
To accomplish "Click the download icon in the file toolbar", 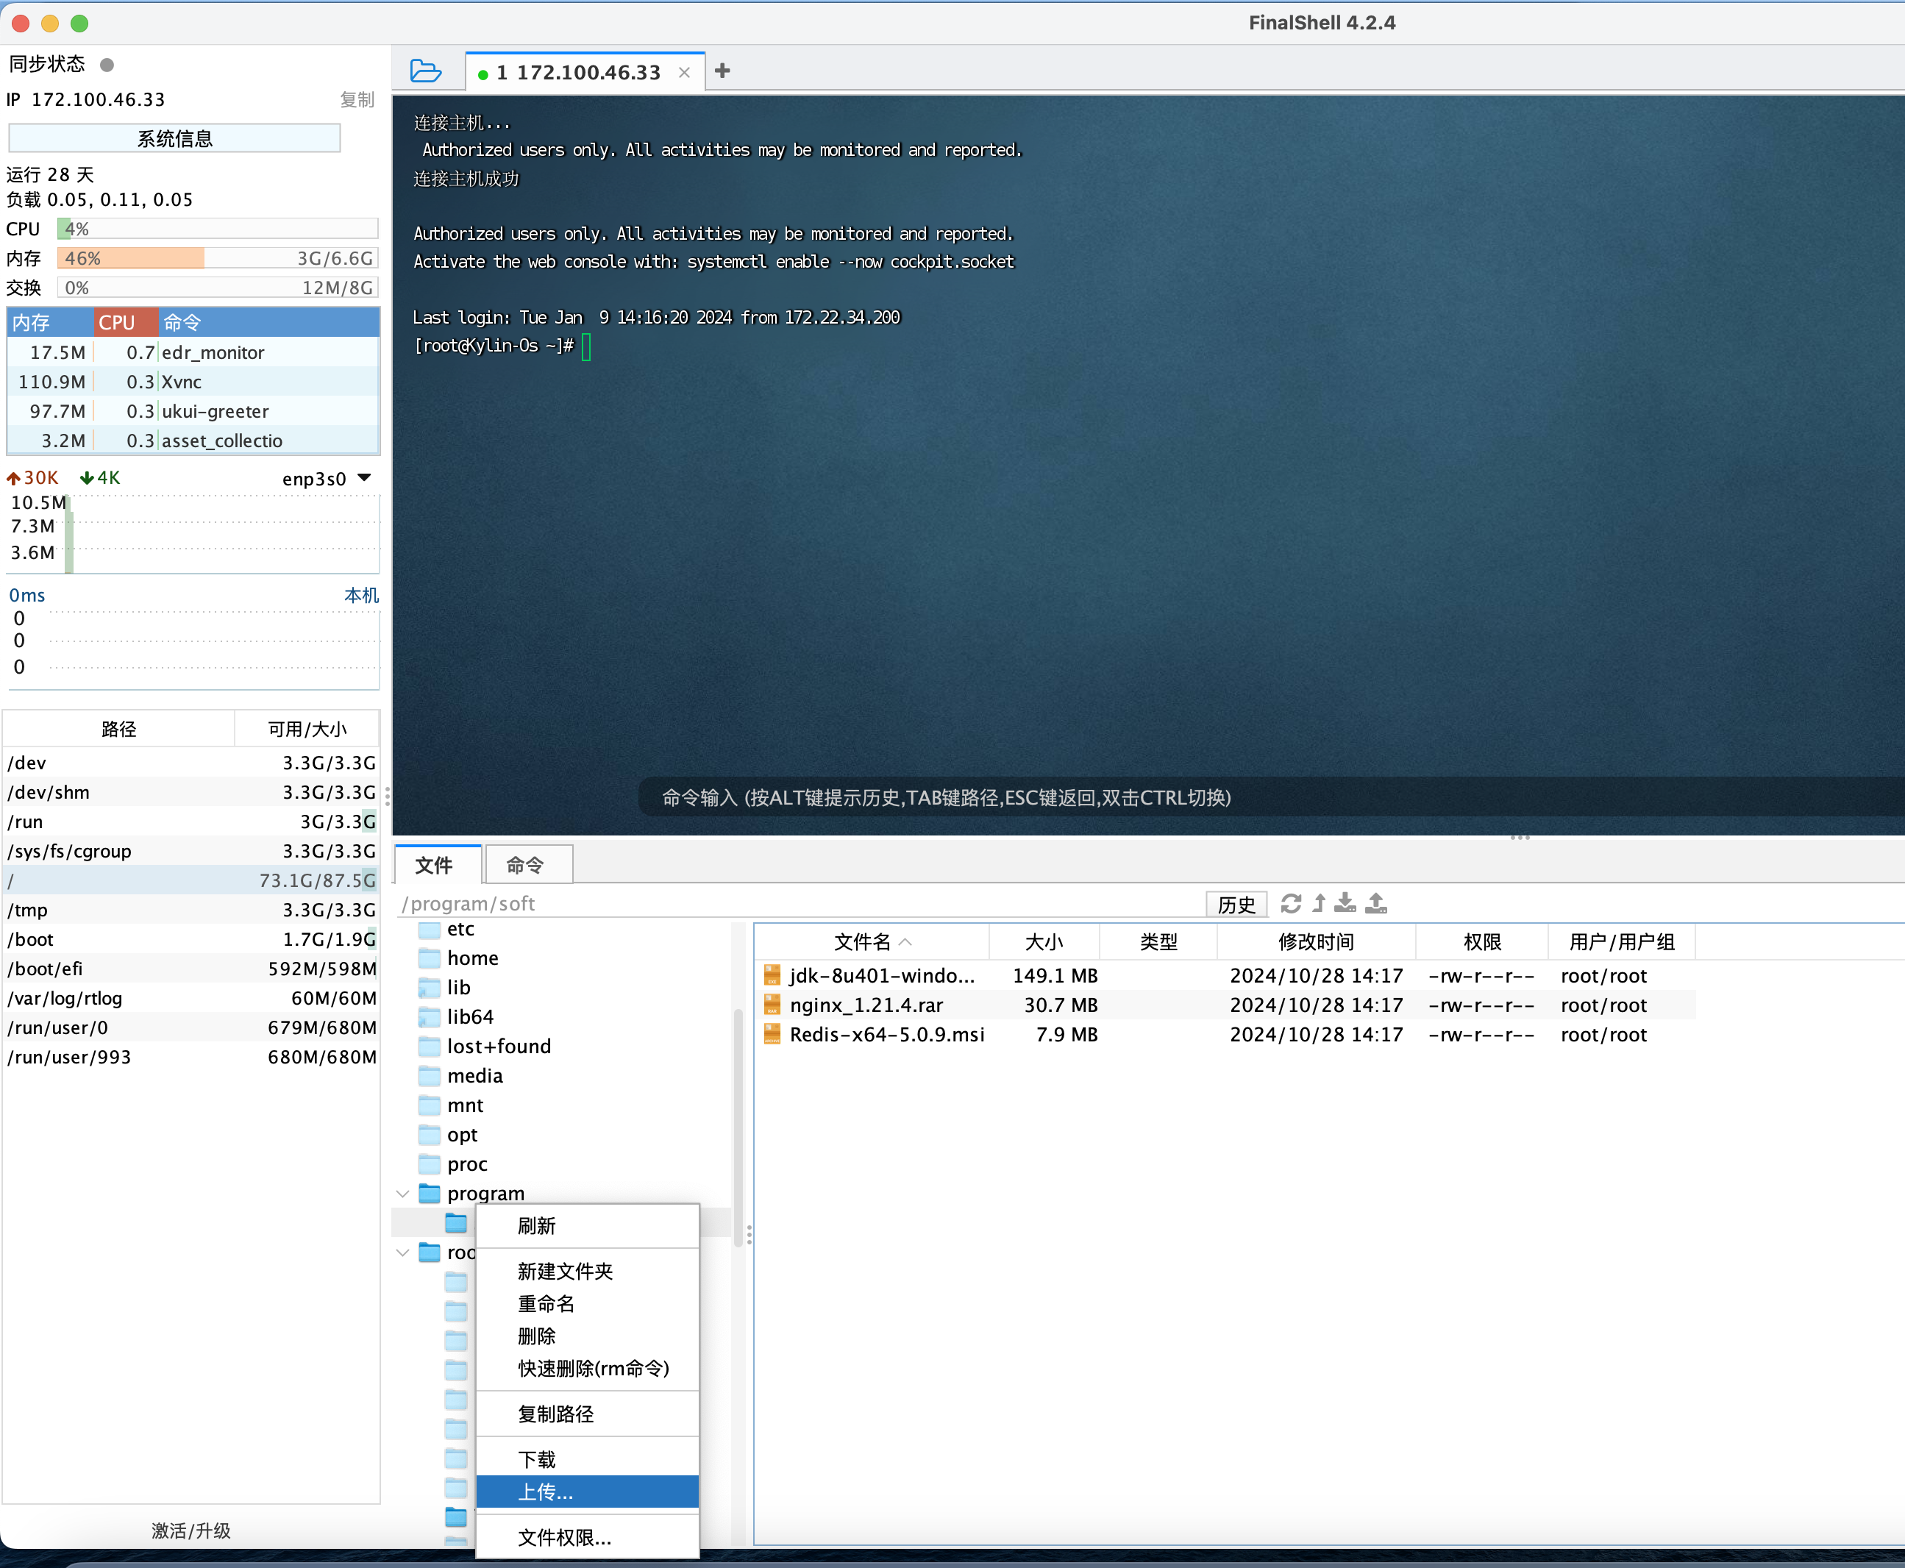I will 1346,903.
